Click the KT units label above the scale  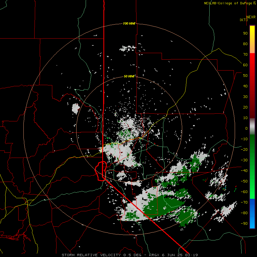point(244,20)
